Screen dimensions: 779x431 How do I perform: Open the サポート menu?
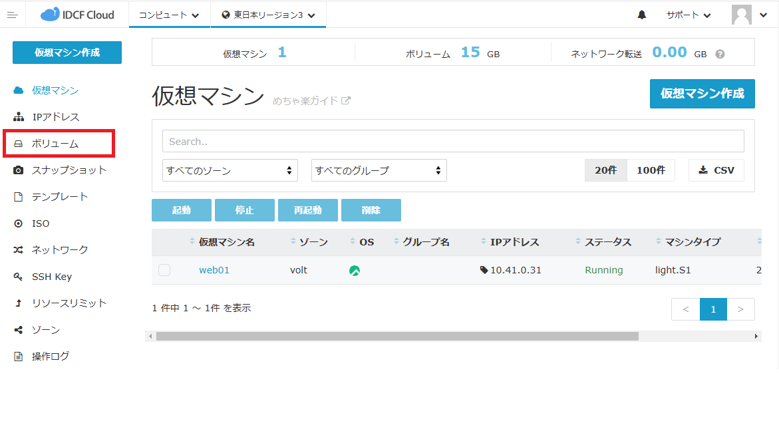689,15
